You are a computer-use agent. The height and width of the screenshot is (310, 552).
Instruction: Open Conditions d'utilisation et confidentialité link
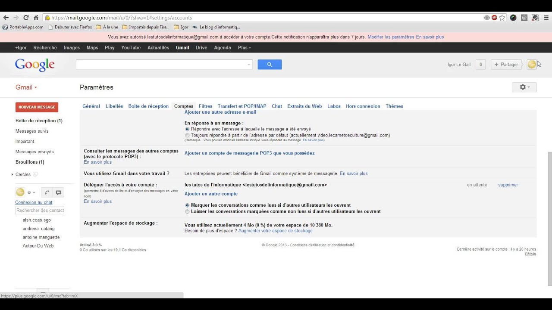click(322, 245)
